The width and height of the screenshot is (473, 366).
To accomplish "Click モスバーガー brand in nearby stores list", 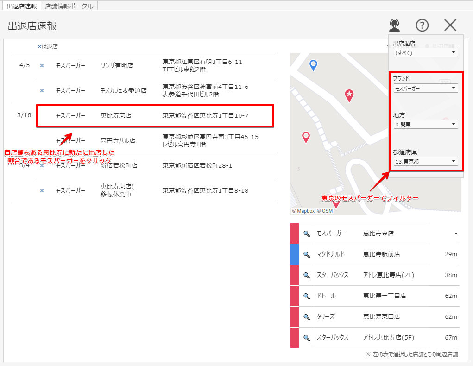I will click(331, 233).
